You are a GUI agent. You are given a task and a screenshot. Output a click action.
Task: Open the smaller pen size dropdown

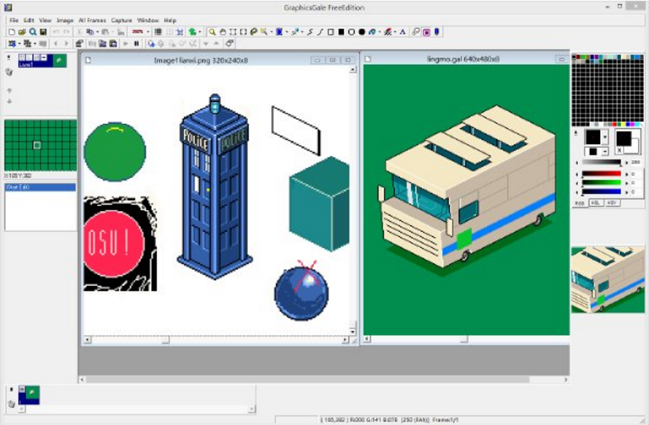[x=605, y=152]
